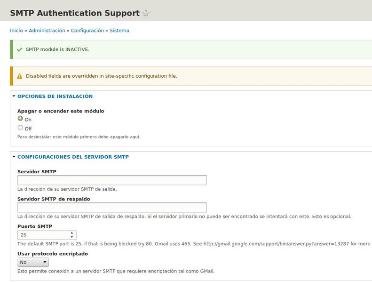Select the Off radio button

(20, 128)
